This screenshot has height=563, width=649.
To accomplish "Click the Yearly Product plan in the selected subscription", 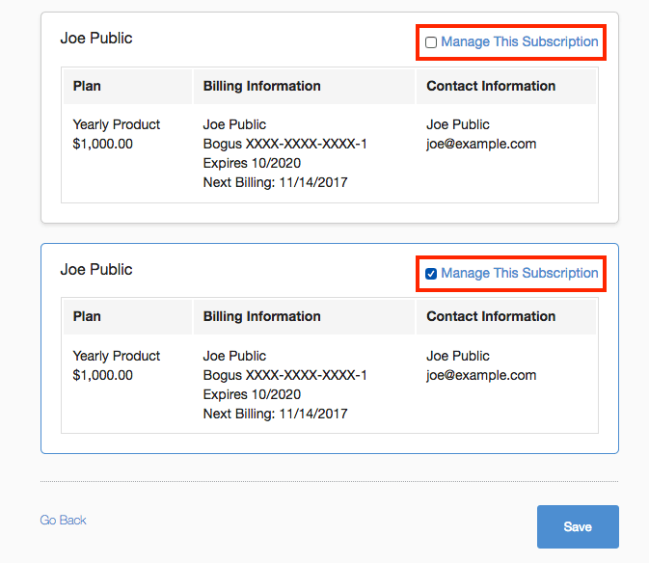I will [x=117, y=356].
